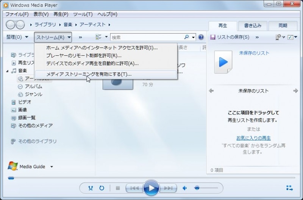This screenshot has height=200, width=303.
Task: Open the ヘルプ(H) menu
Action: 108,14
